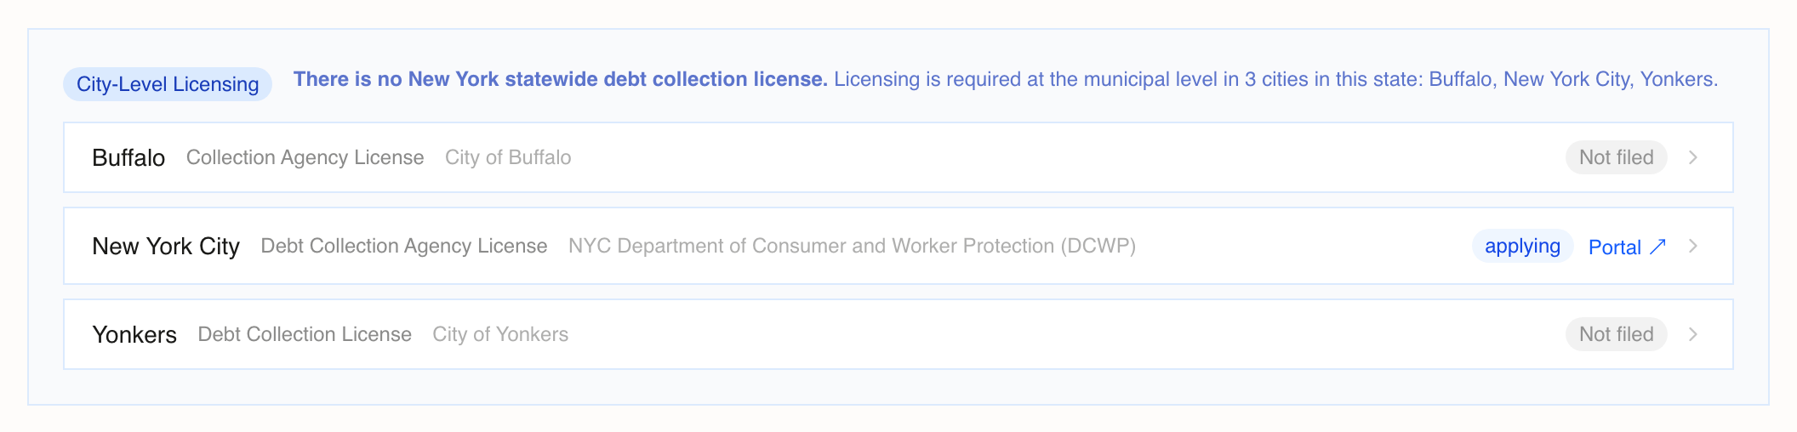
Task: Expand the Yonkers row chevron
Action: (1693, 334)
